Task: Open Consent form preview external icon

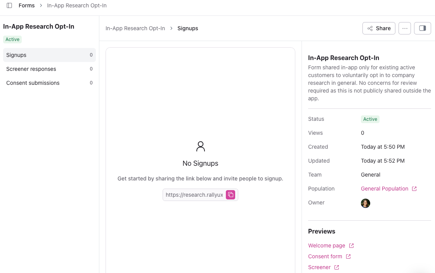Action: click(348, 256)
